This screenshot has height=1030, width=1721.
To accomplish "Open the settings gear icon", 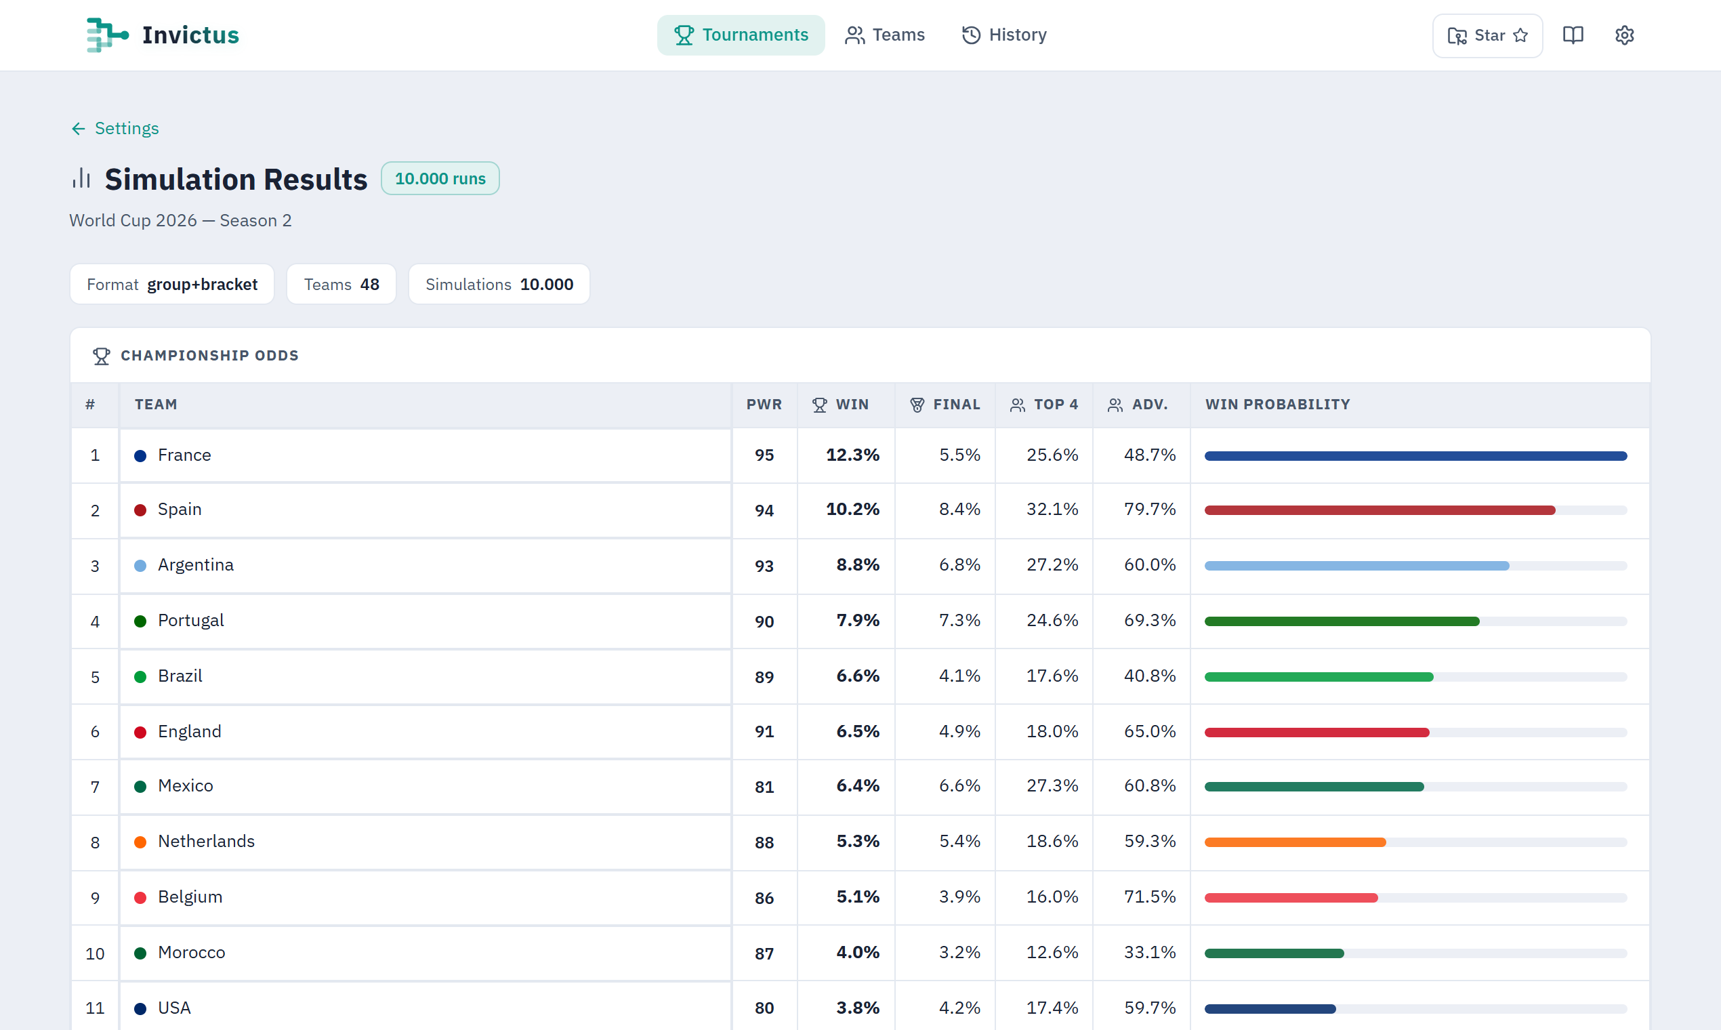I will click(1624, 35).
